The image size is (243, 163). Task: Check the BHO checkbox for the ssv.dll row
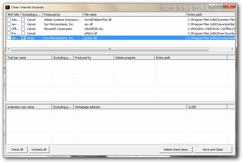[x=9, y=24]
